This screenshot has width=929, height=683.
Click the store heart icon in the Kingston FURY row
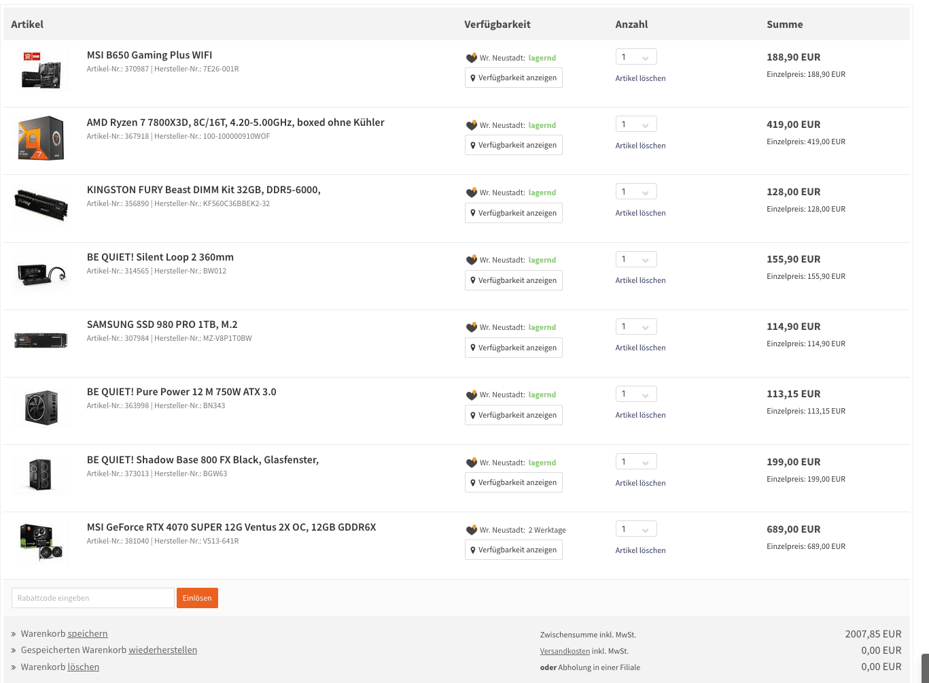(472, 193)
